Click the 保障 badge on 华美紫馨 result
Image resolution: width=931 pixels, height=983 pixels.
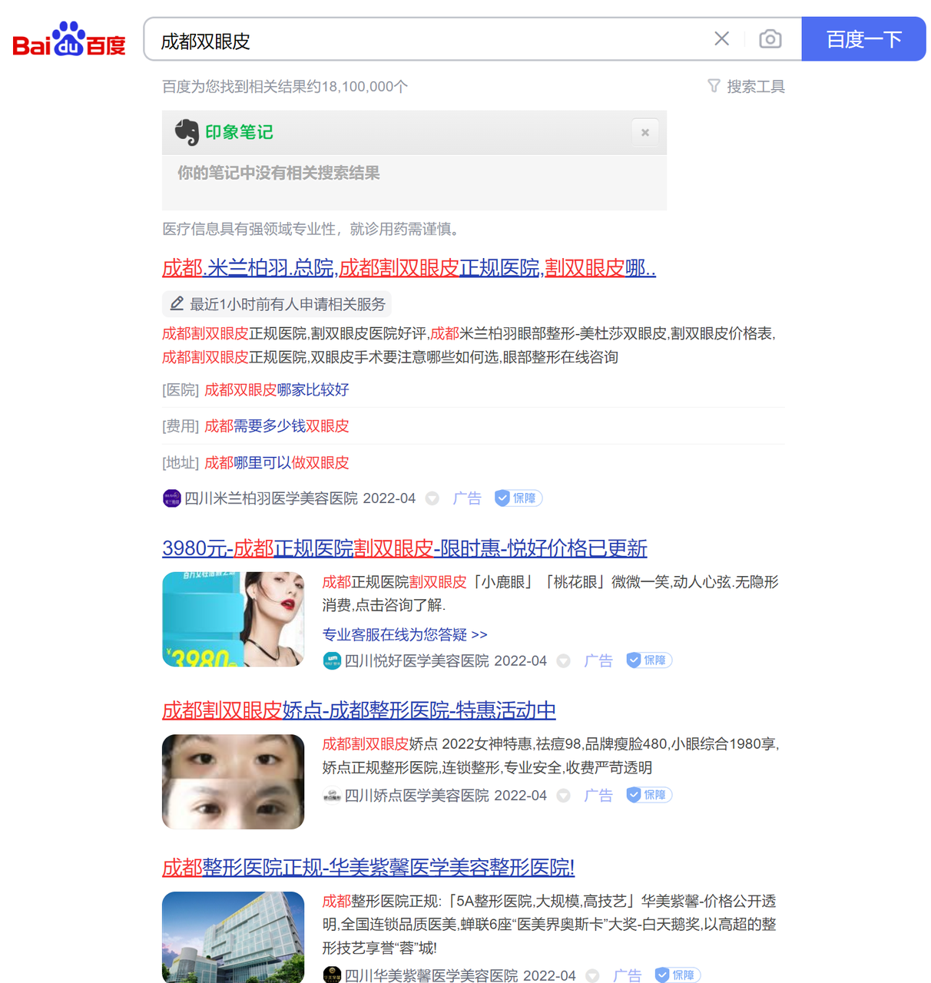click(678, 975)
